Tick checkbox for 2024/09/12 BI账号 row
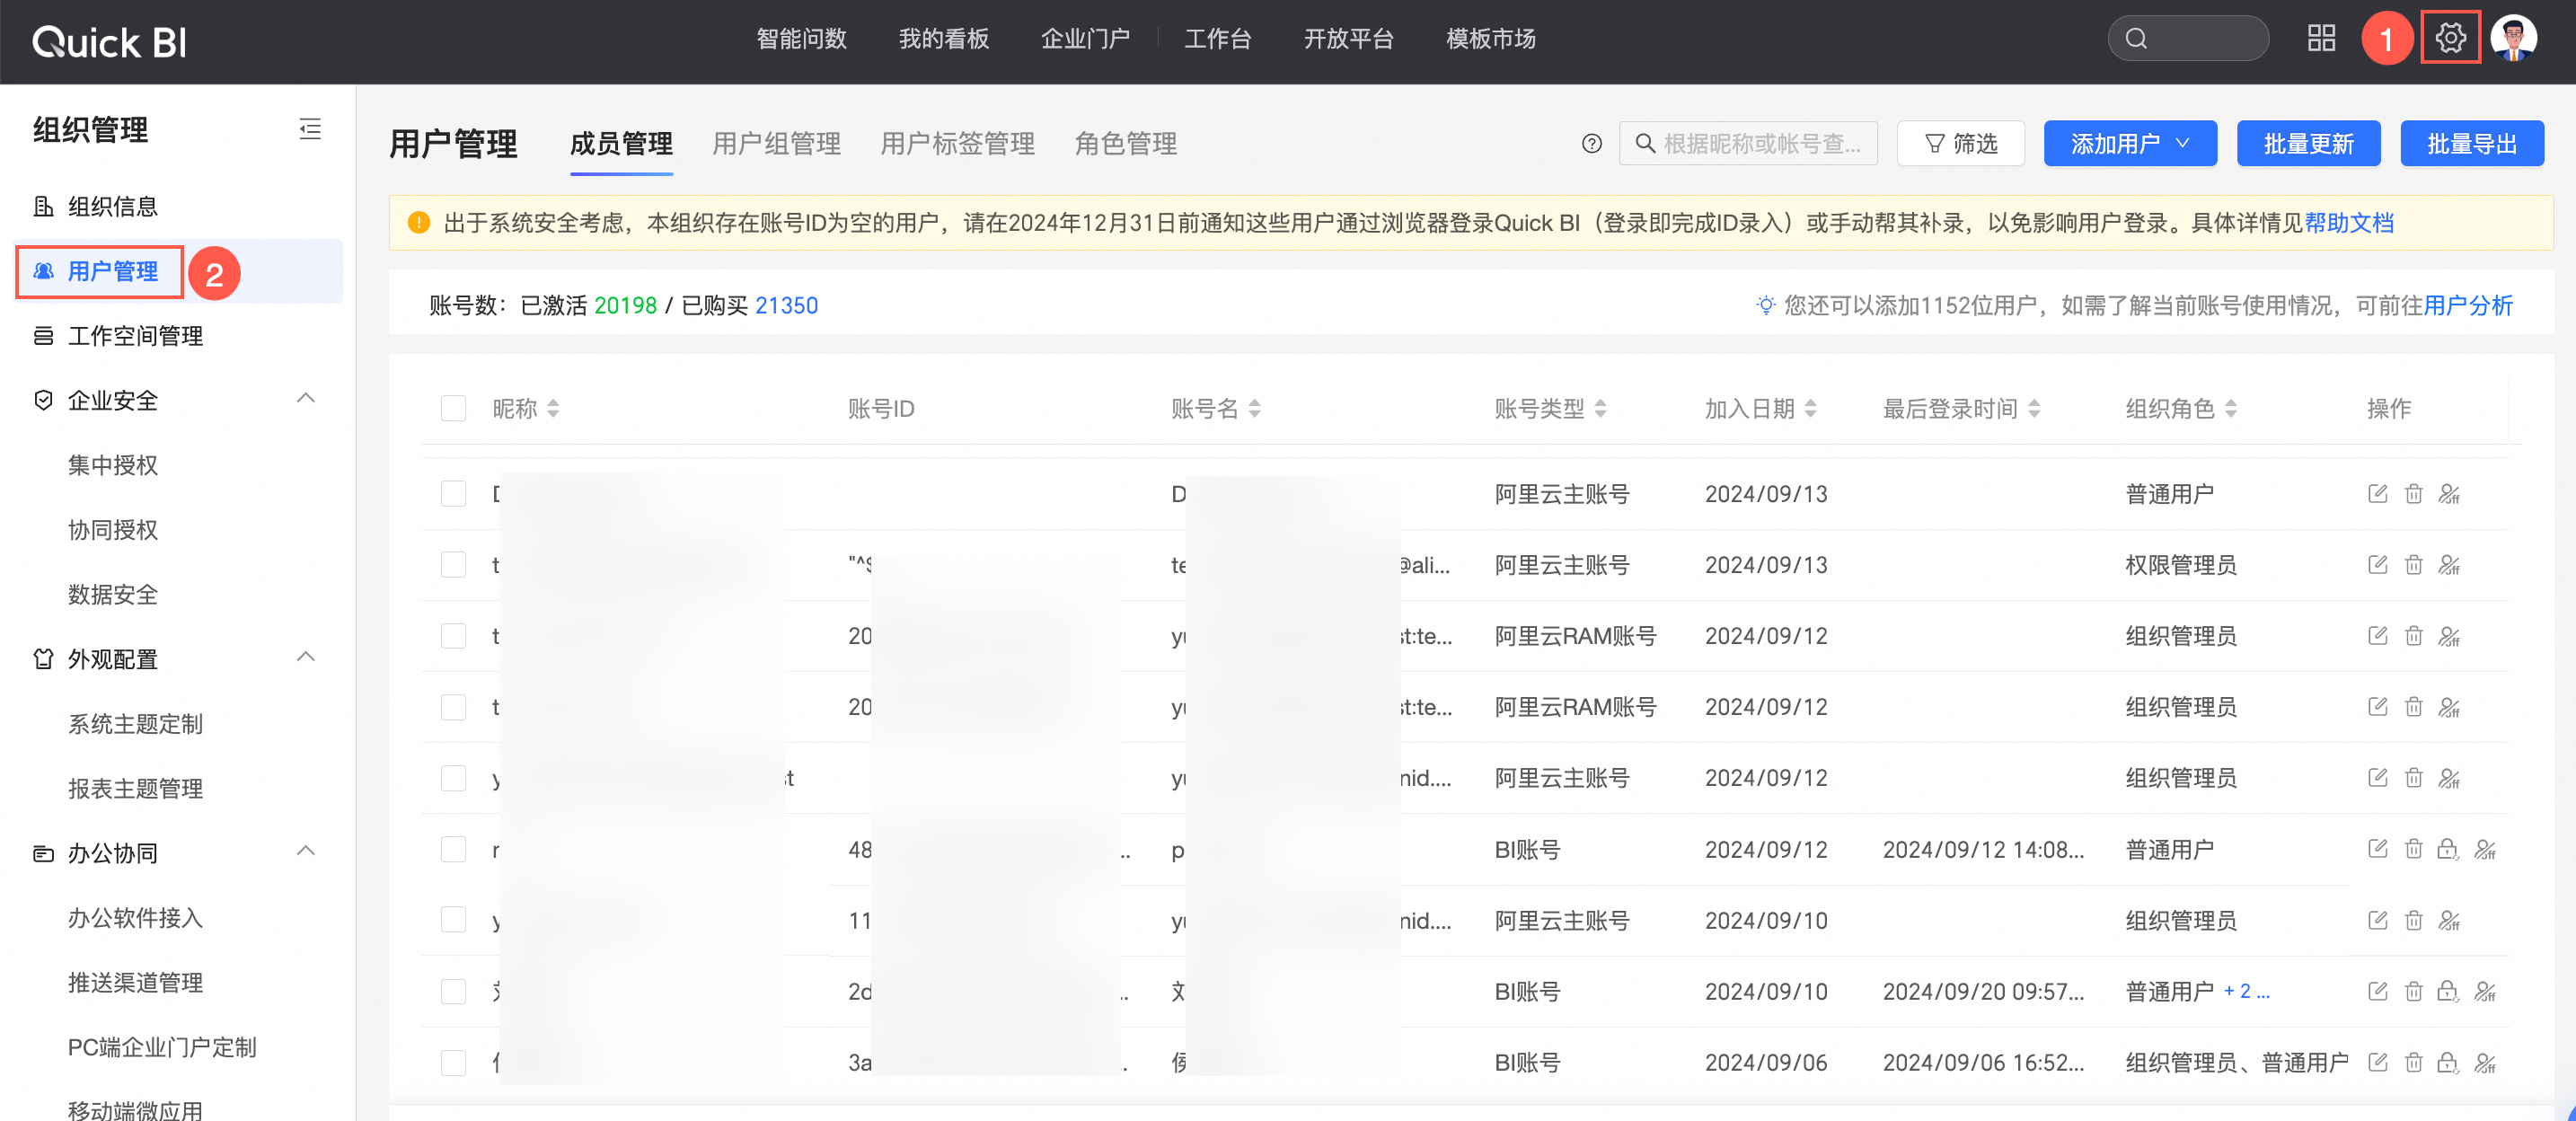 [x=454, y=849]
